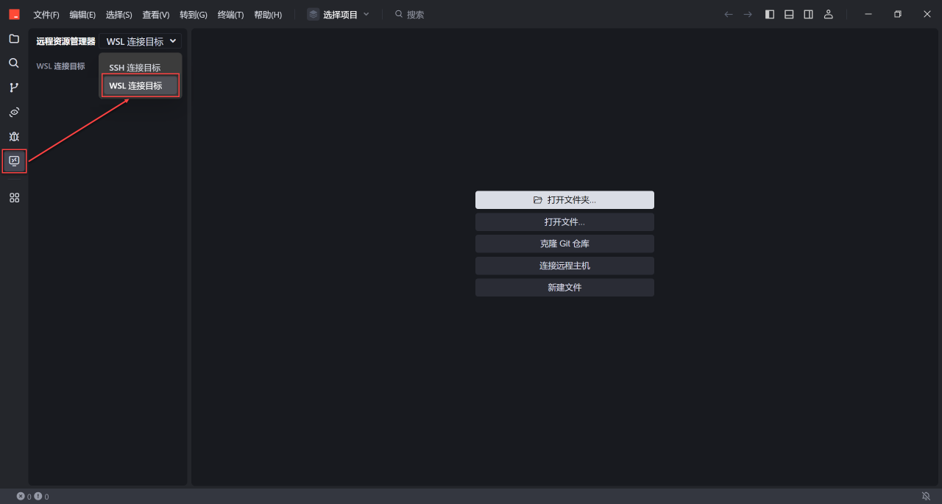942x504 pixels.
Task: Toggle the secondary sidebar layout control
Action: click(x=807, y=14)
